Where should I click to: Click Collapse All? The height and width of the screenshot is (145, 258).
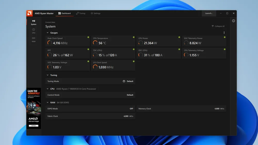coord(218,26)
